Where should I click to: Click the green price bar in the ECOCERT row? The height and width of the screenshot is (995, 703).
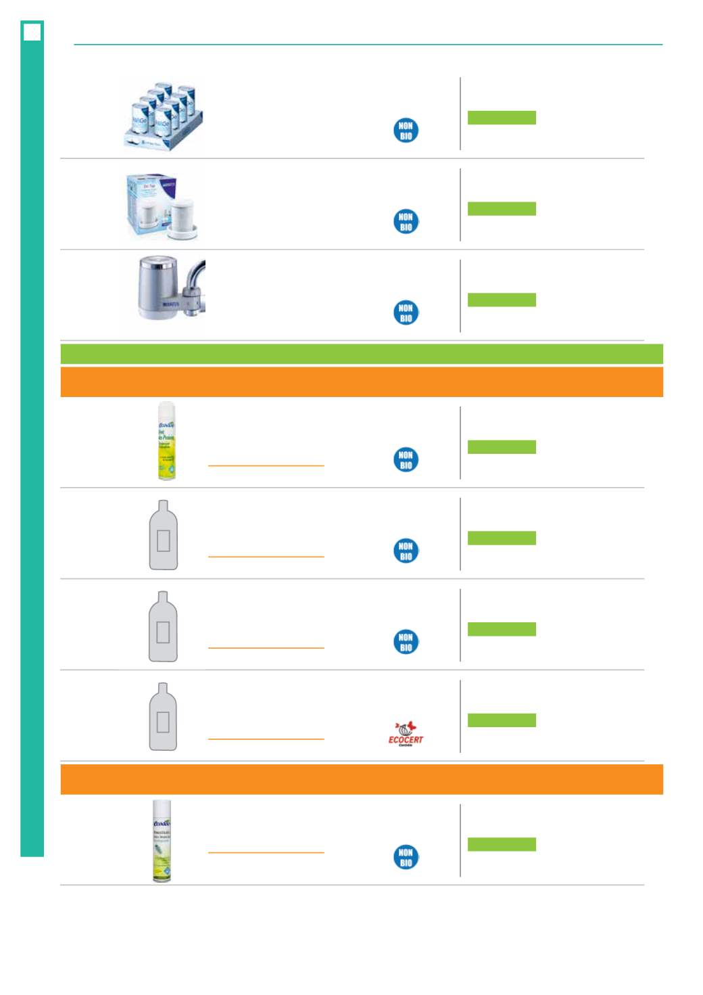coord(502,720)
